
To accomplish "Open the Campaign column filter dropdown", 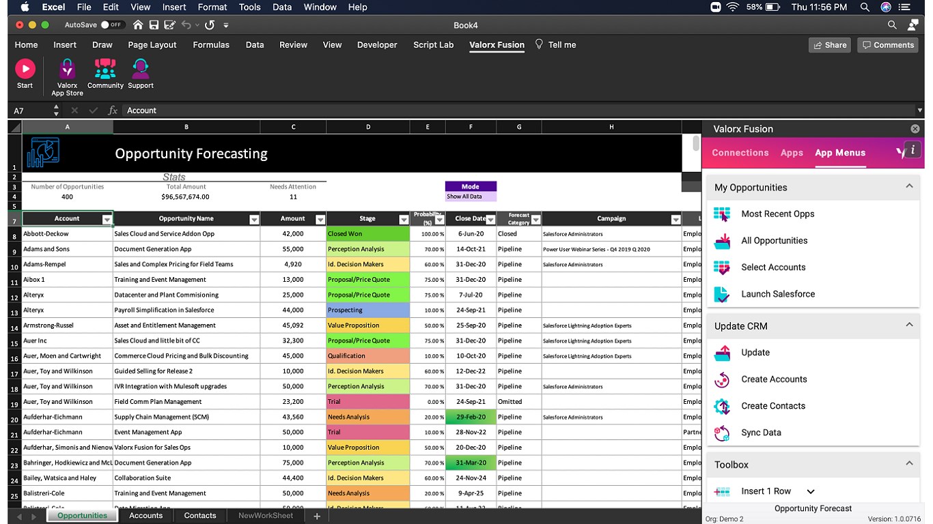I will pyautogui.click(x=676, y=220).
